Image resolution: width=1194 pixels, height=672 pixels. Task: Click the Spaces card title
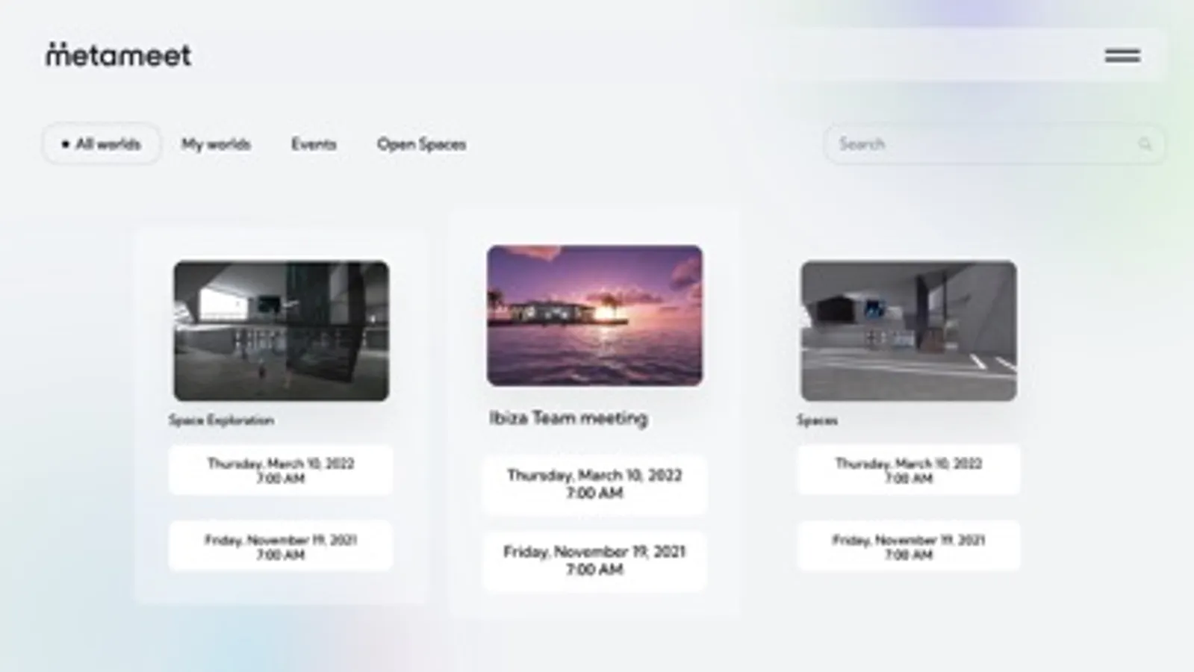[817, 420]
